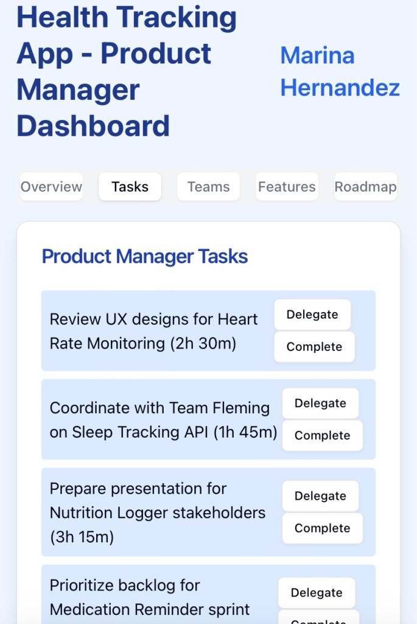
Task: Select the Prioritize backlog task text
Action: (150, 597)
